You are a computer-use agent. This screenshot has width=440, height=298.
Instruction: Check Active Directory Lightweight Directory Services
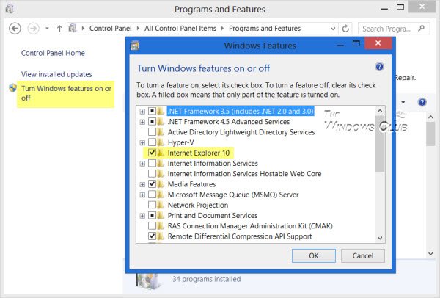(x=152, y=131)
